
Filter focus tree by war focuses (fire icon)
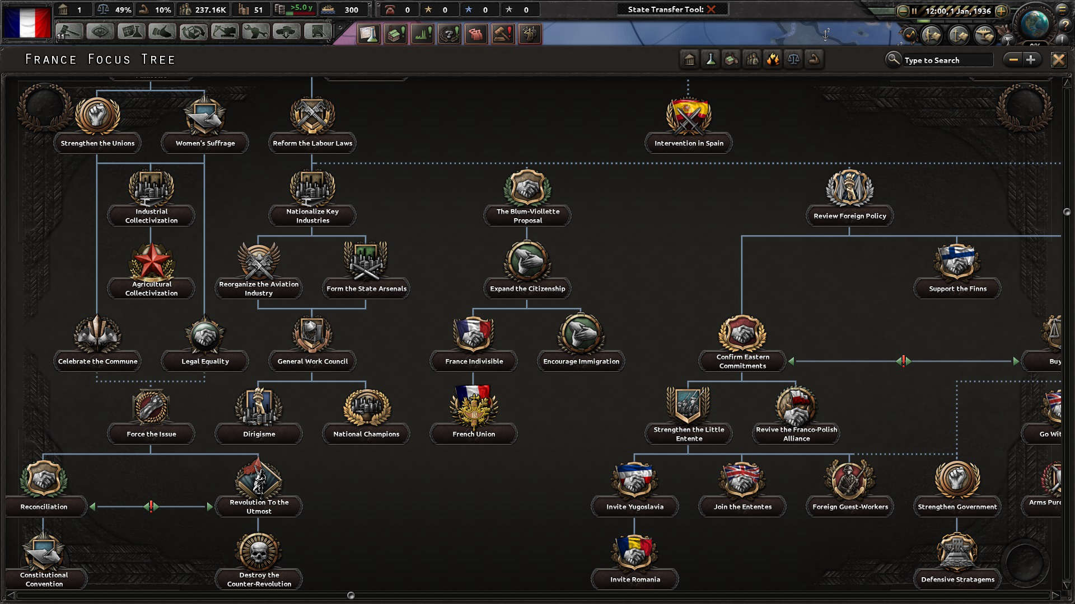(x=773, y=59)
